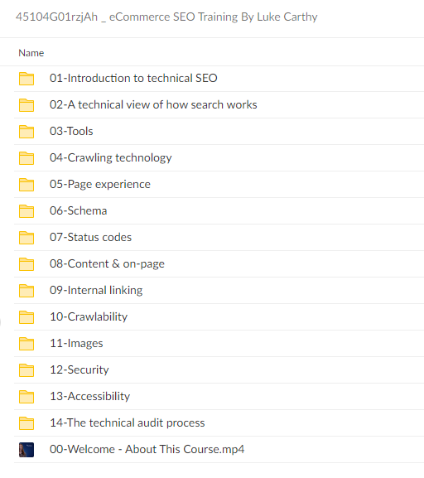Open '01-Introduction to technical SEO' folder name
424x478 pixels.
133,78
